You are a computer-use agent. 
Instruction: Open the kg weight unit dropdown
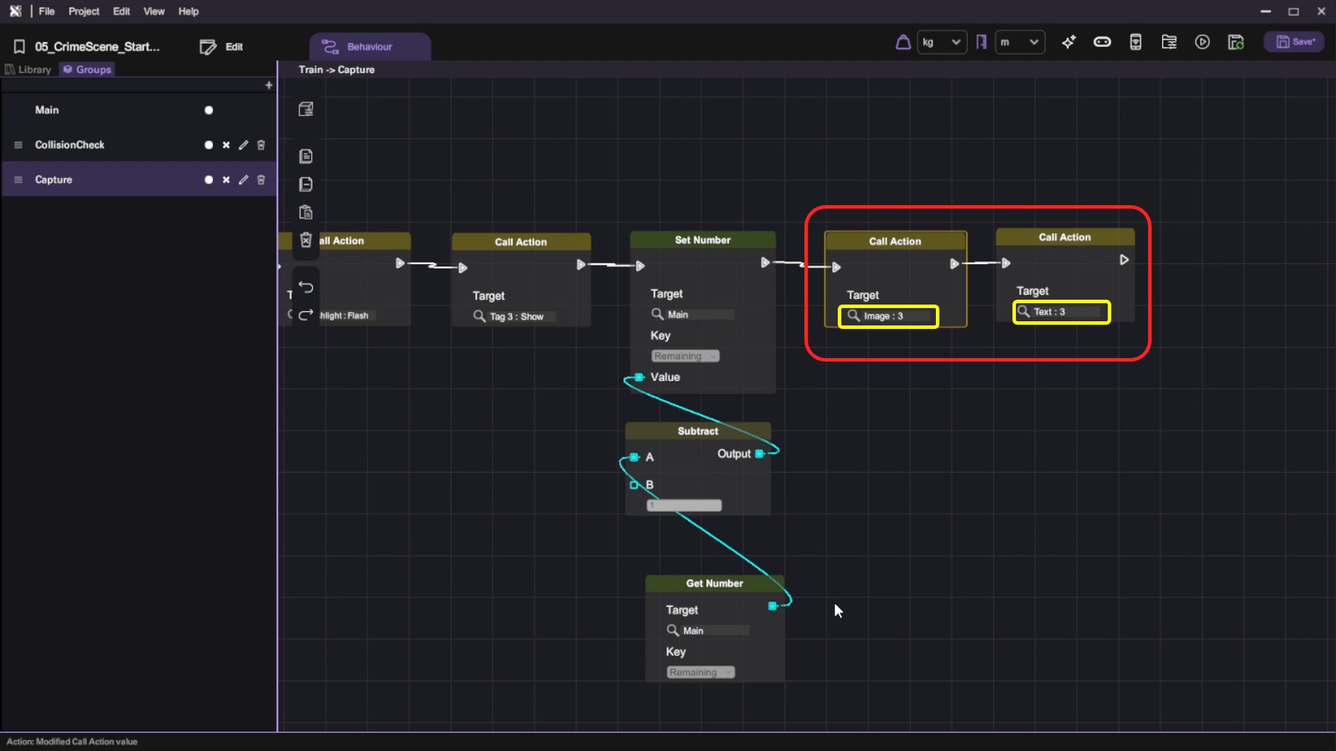(941, 42)
